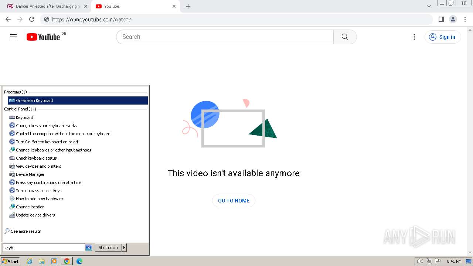Click the network tray icon

(429, 261)
